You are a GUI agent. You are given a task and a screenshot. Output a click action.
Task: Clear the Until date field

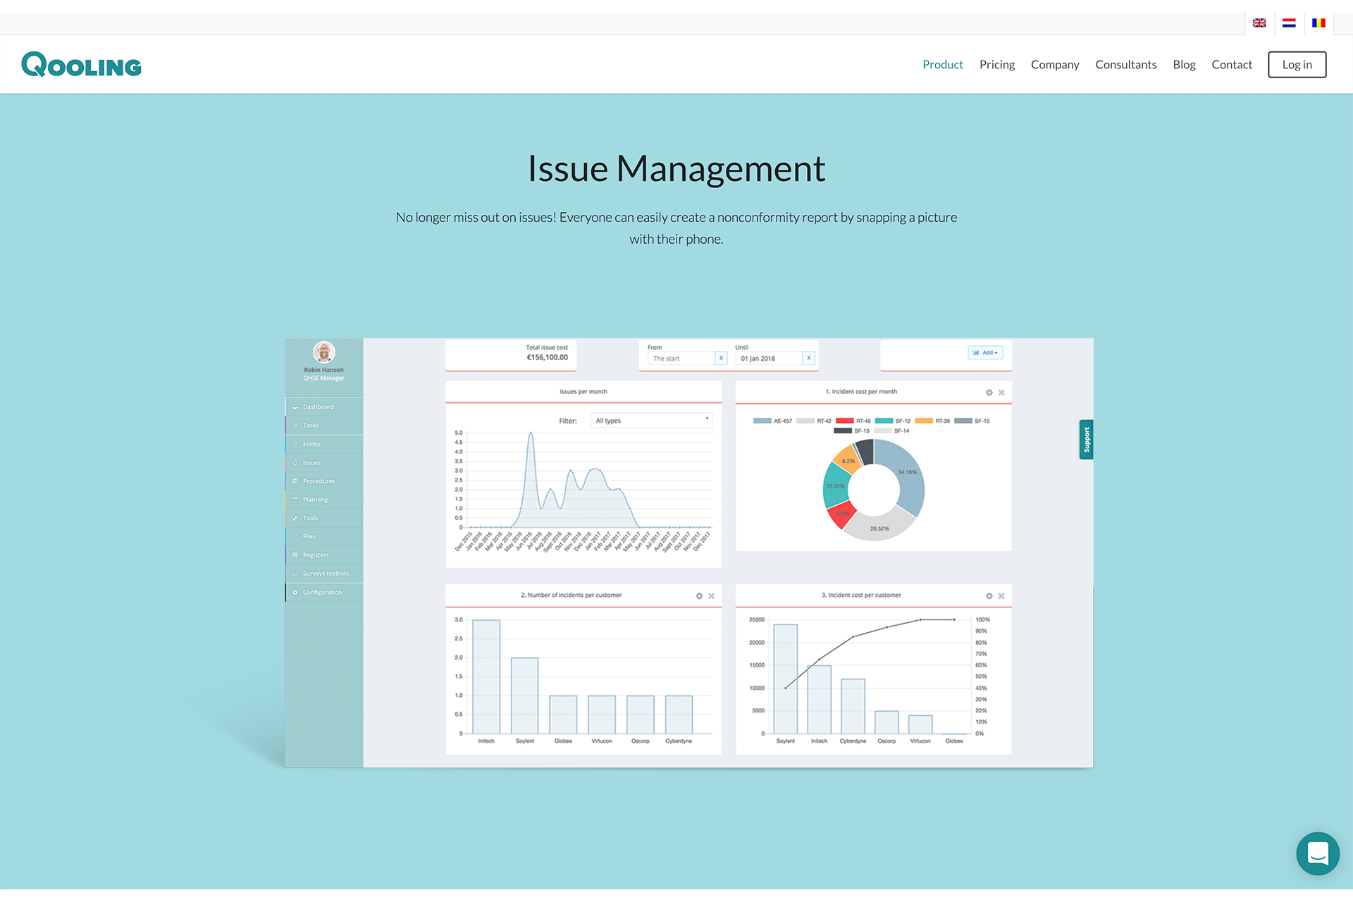(809, 358)
